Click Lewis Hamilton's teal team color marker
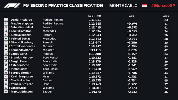 [9, 31]
